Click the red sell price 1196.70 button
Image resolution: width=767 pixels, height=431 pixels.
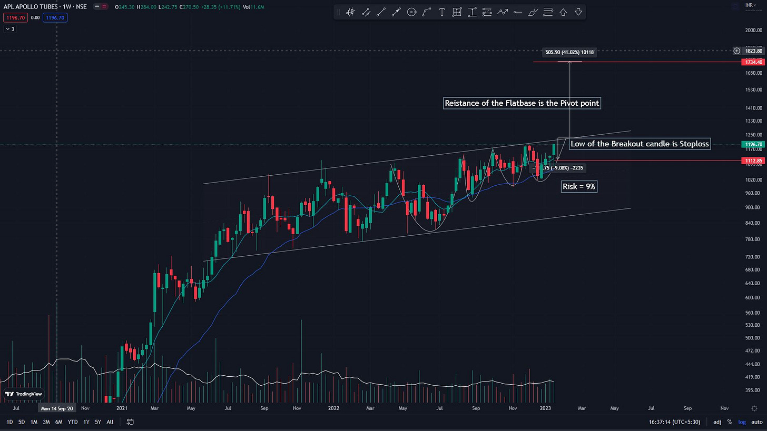coord(15,17)
